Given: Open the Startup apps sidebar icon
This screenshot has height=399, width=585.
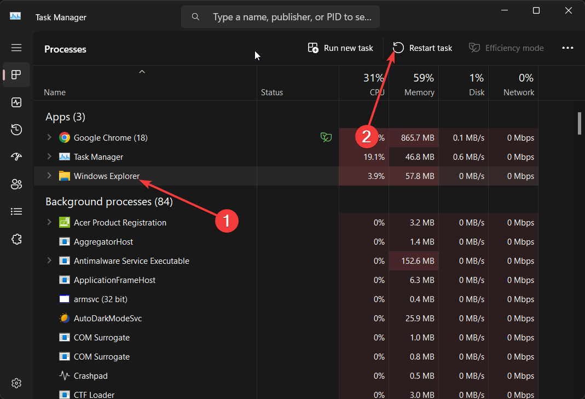Looking at the screenshot, I should (x=16, y=157).
